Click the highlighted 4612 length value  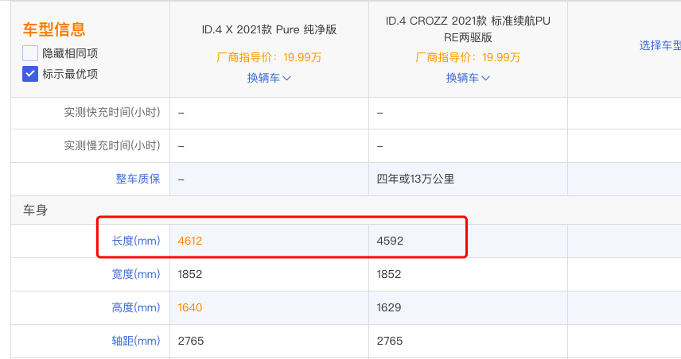[x=190, y=241]
